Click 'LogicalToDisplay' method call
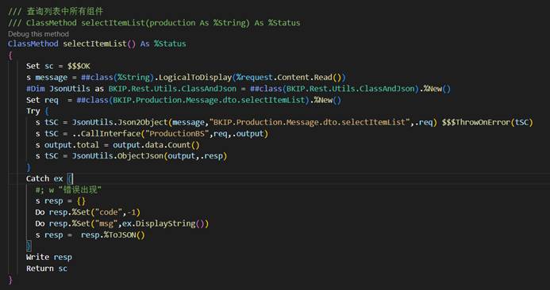The height and width of the screenshot is (290, 550). 195,78
